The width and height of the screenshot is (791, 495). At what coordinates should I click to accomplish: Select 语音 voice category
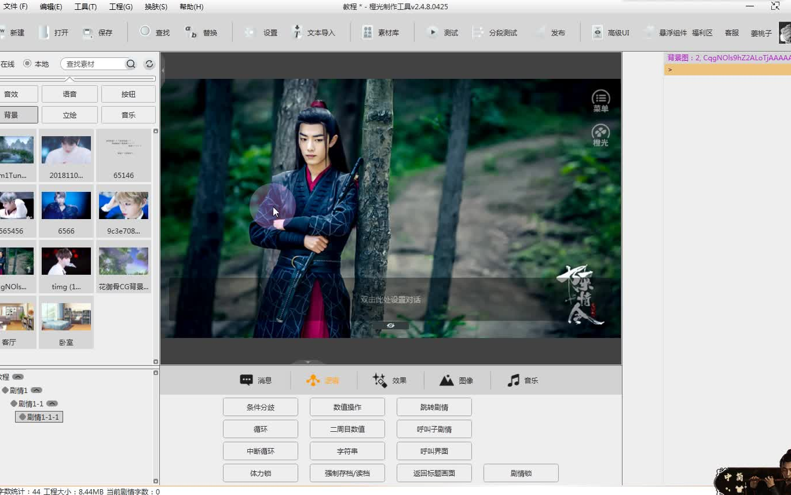tap(69, 94)
